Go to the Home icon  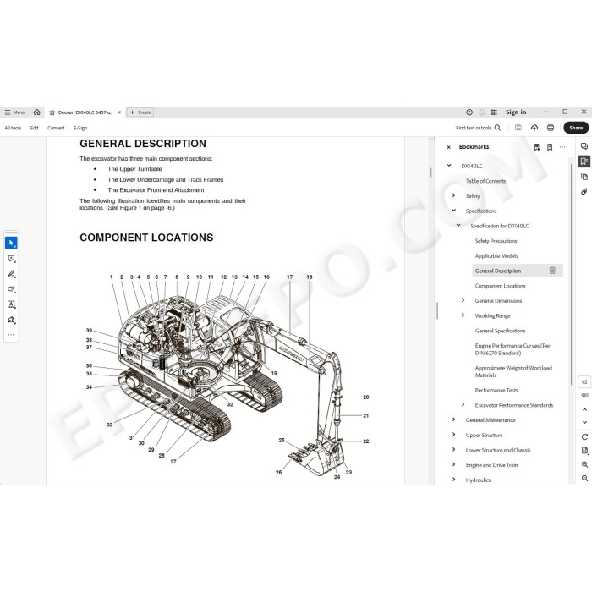click(x=36, y=112)
